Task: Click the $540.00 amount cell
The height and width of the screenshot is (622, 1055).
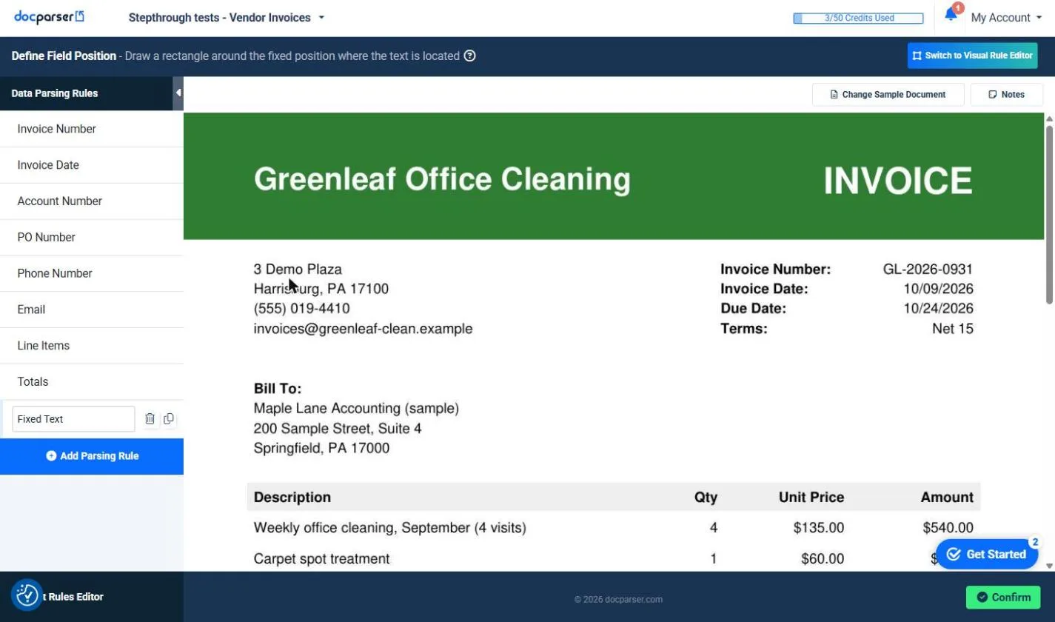Action: point(948,528)
